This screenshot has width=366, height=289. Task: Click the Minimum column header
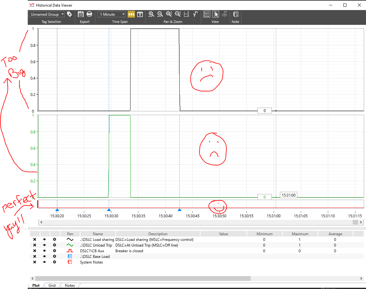coord(264,234)
